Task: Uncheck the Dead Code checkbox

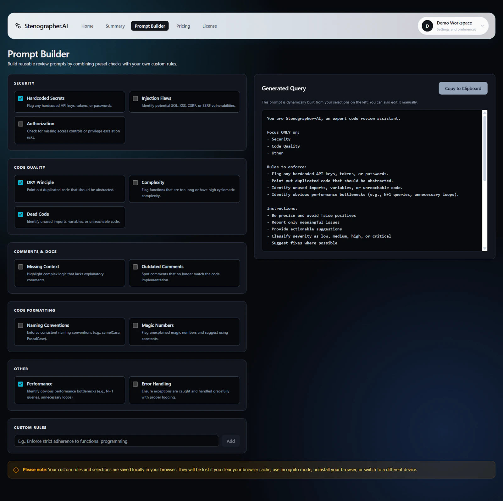Action: pos(21,214)
